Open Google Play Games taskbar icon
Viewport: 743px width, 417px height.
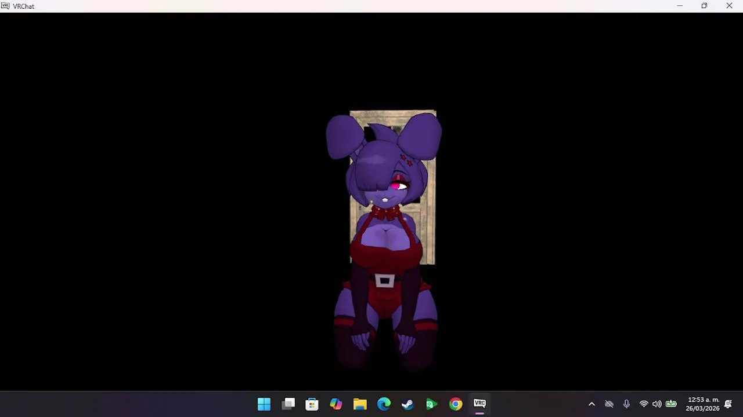[431, 404]
